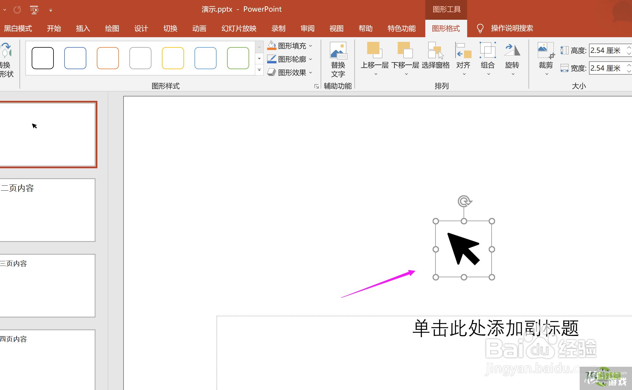Apply the dark blue outline graphic style

click(75, 58)
